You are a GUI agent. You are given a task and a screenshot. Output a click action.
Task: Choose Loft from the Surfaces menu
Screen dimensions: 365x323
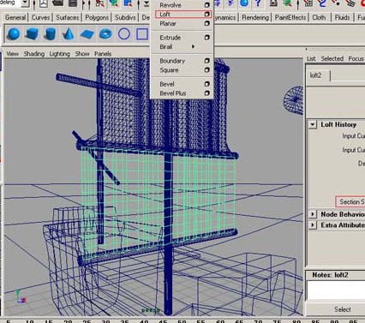(x=165, y=14)
